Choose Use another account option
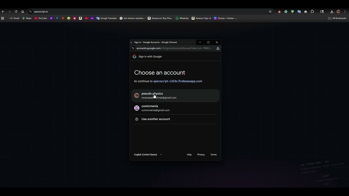Viewport: 349px width, 196px height. [x=156, y=119]
